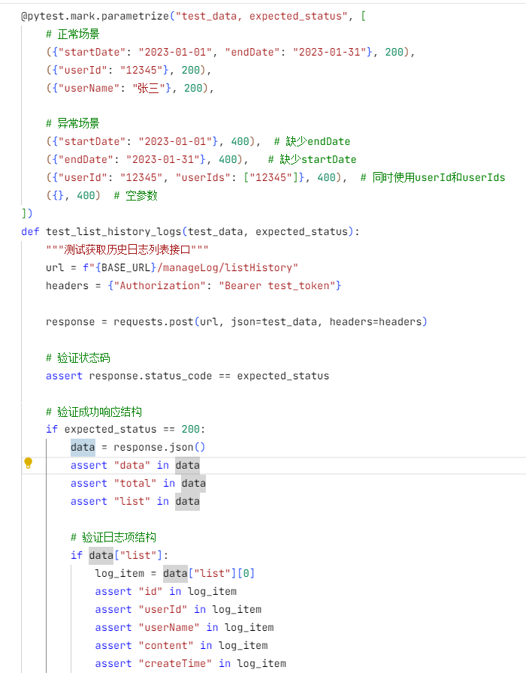
Task: Click the "# 异常场景" comment
Action: click(x=73, y=123)
